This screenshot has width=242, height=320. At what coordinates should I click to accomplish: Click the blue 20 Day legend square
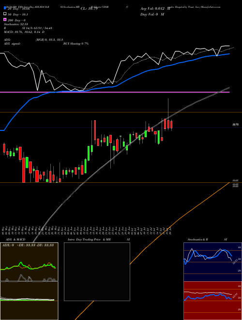click(x=5, y=8)
